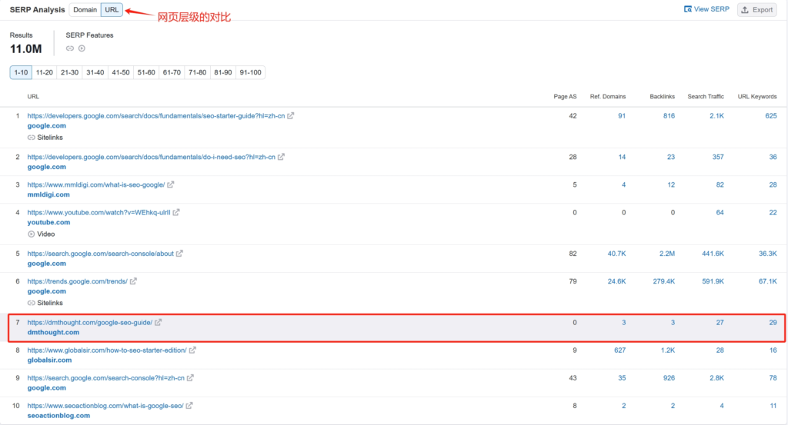
Task: Select results range 61-70
Action: 172,72
